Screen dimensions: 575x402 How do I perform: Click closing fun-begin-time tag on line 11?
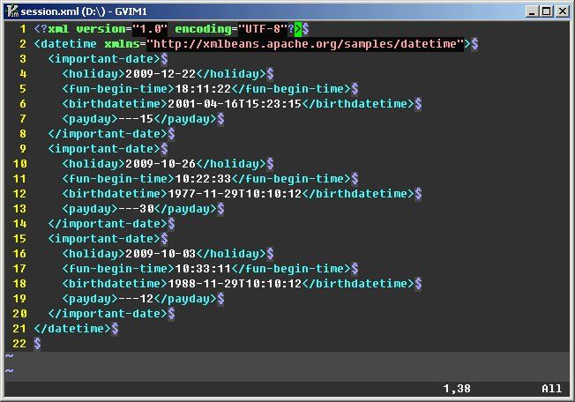coord(291,179)
